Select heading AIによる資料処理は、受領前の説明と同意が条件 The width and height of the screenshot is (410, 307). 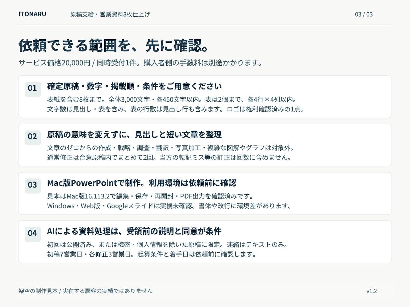click(134, 231)
